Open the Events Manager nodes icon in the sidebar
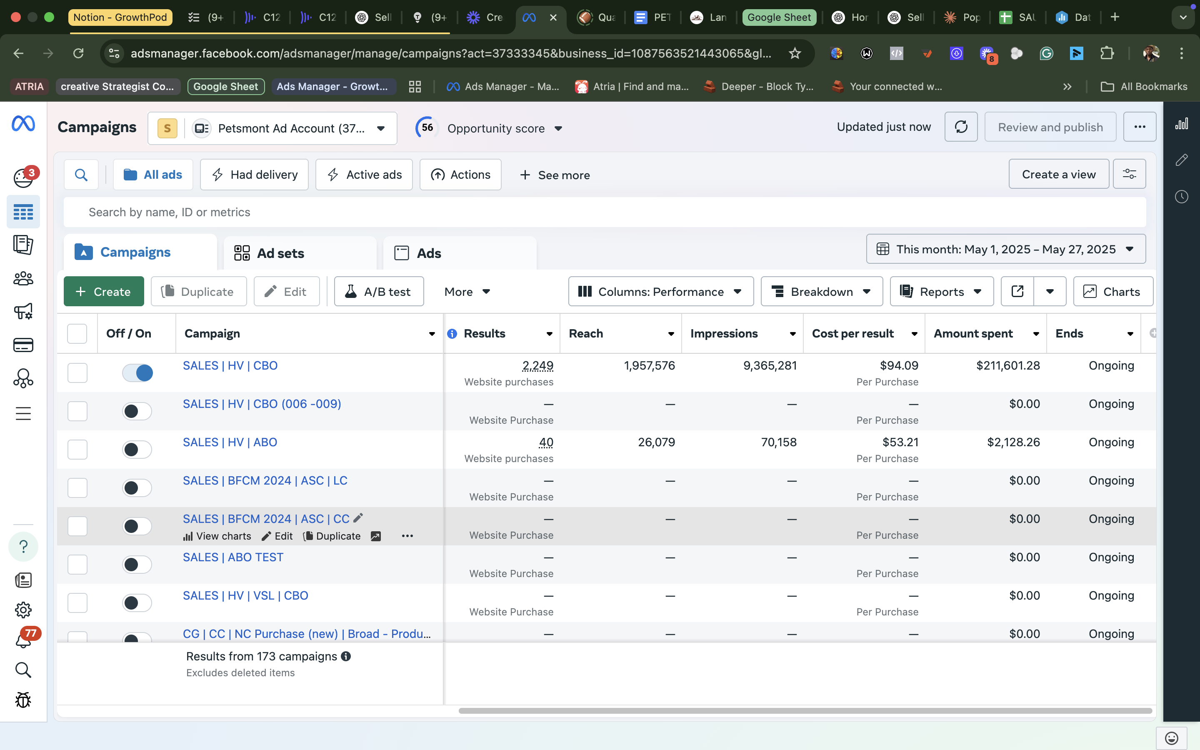This screenshot has height=750, width=1200. 23,378
